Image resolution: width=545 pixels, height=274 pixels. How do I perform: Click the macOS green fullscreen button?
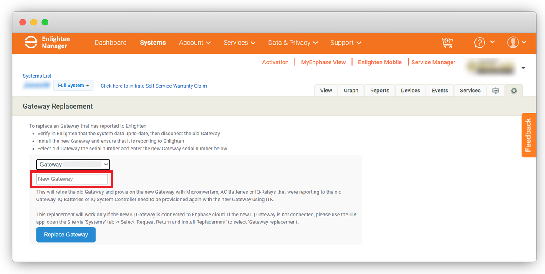pyautogui.click(x=45, y=22)
